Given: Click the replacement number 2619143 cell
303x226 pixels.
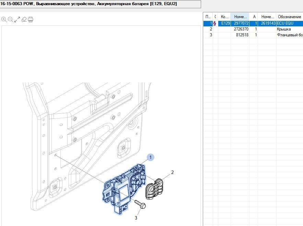Looking at the screenshot, I should (268, 23).
